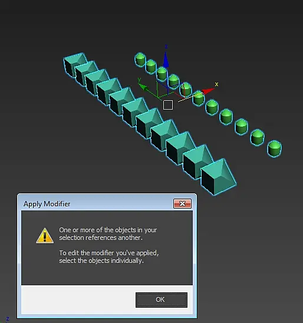The width and height of the screenshot is (303, 323).
Task: Grab the blue Z-axis arrow of the gizmo
Action: tap(166, 60)
